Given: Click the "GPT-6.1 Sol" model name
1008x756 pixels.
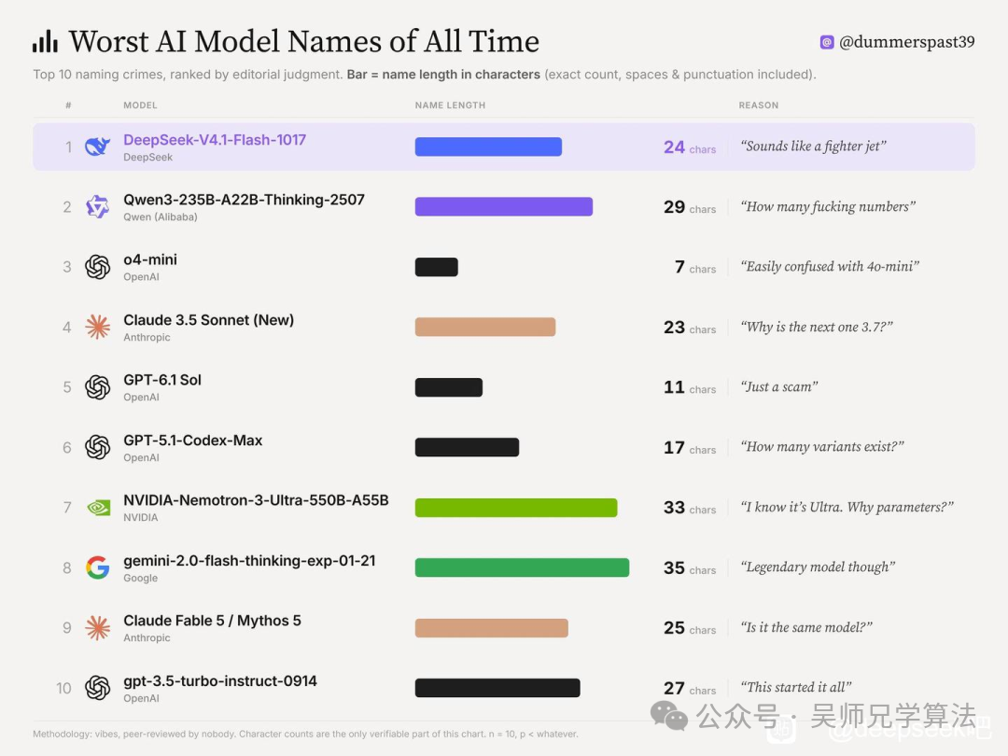Looking at the screenshot, I should [162, 380].
